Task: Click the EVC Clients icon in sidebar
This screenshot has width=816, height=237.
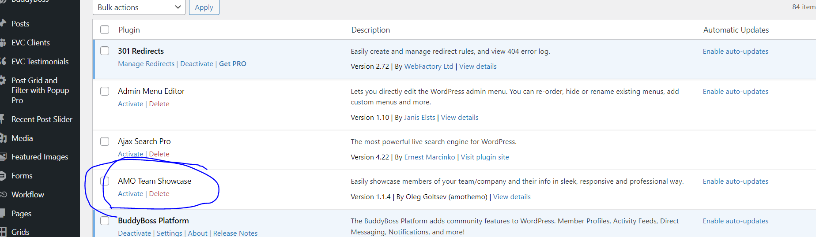Action: click(3, 43)
